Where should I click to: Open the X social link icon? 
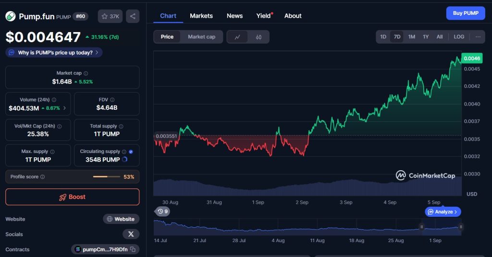pyautogui.click(x=131, y=234)
